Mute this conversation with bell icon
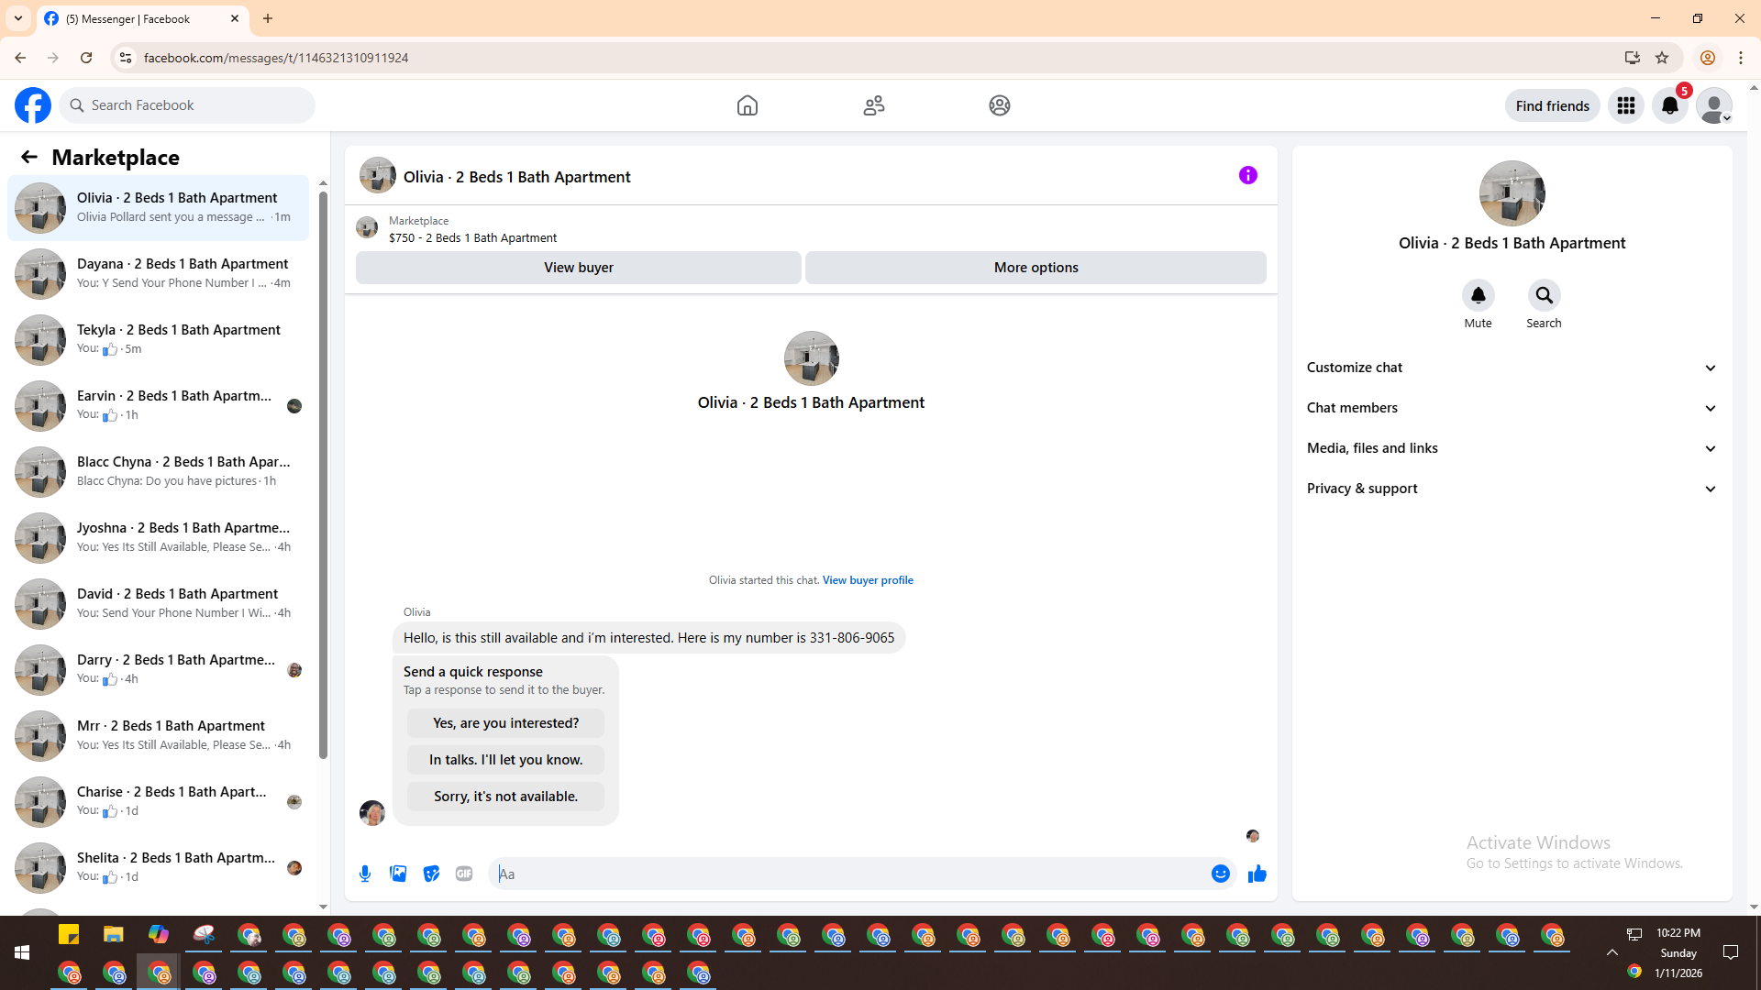This screenshot has width=1761, height=990. pyautogui.click(x=1478, y=295)
